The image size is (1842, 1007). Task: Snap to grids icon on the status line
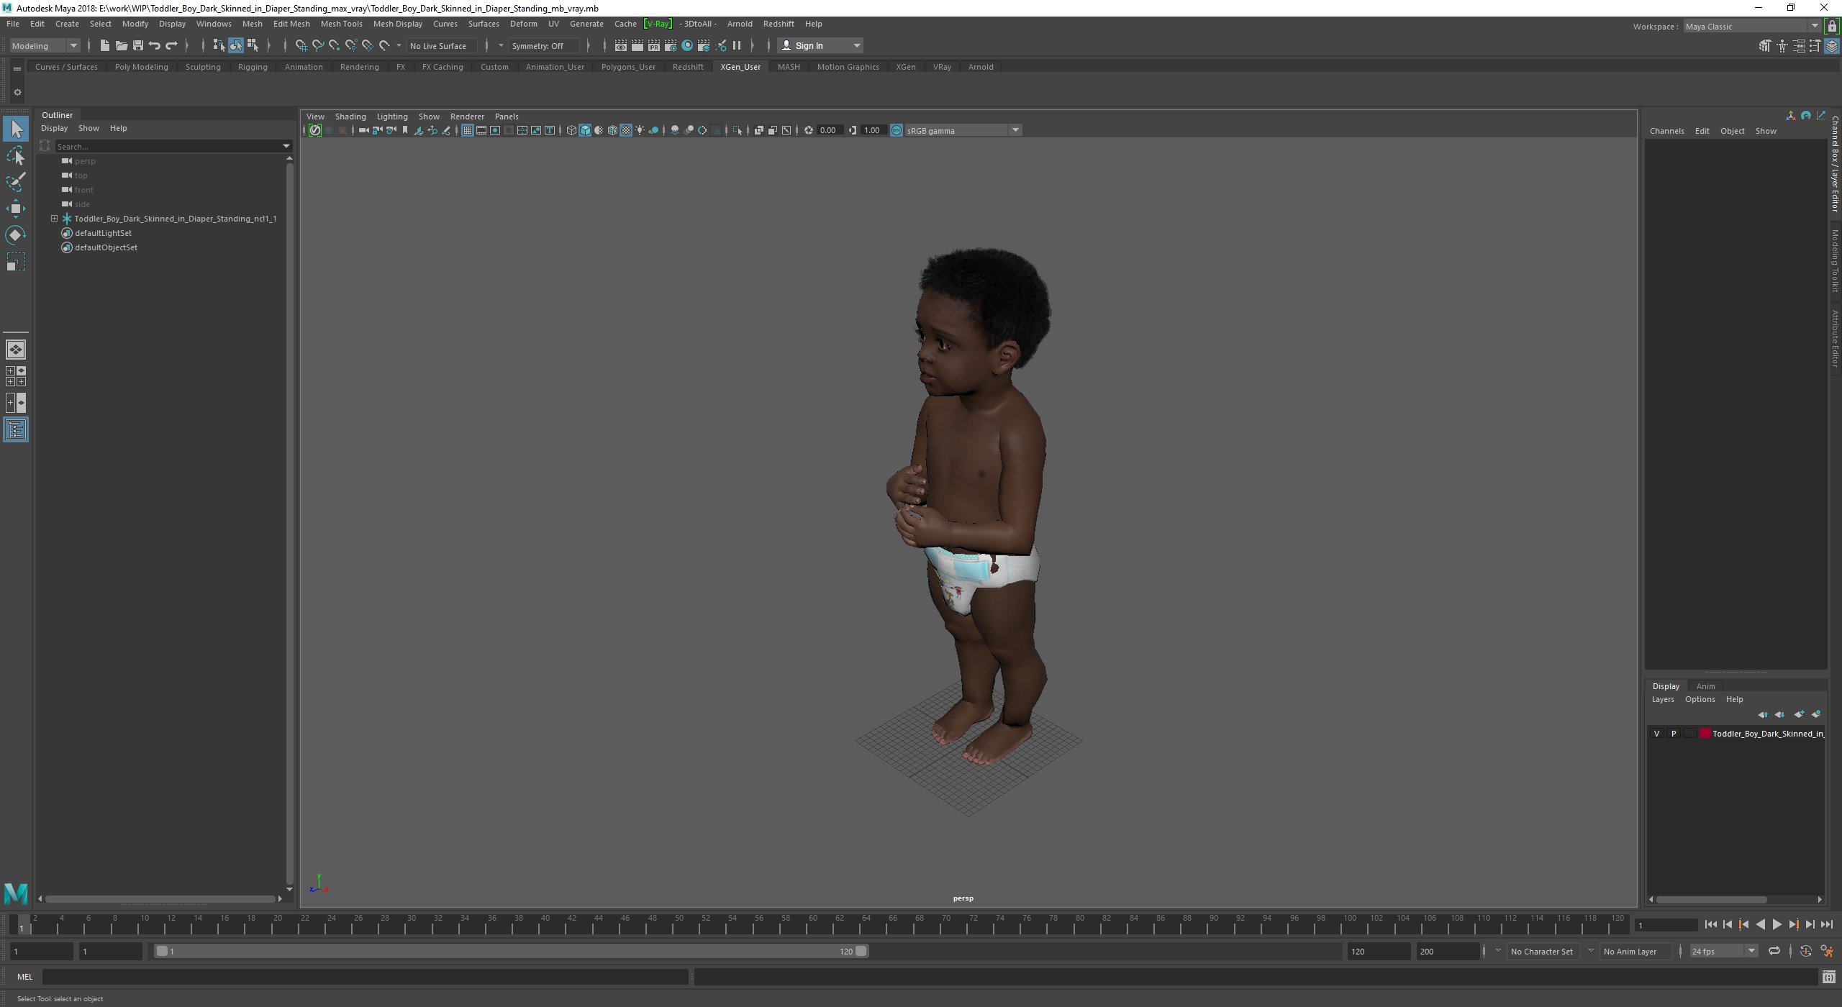click(x=301, y=45)
